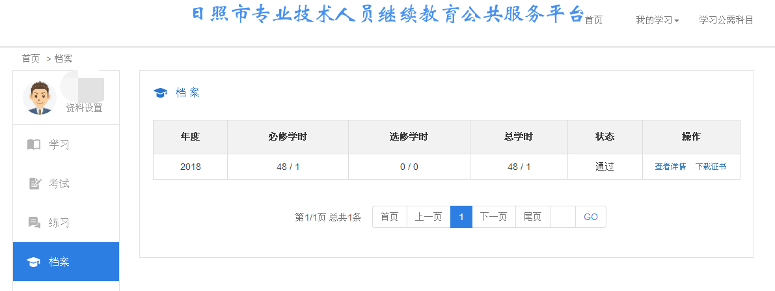
Task: Download certificate via 下载证书 link
Action: (711, 167)
